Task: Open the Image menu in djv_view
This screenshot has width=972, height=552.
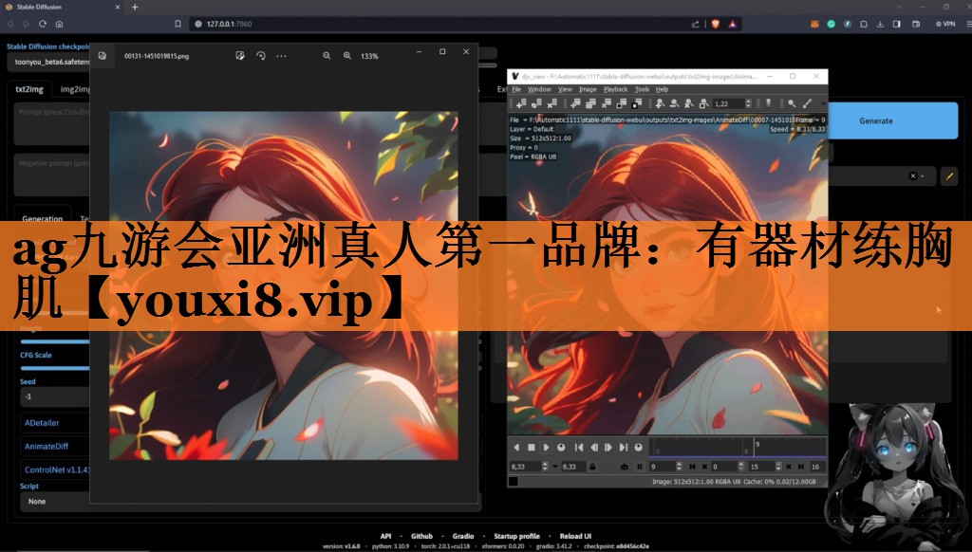Action: click(588, 89)
